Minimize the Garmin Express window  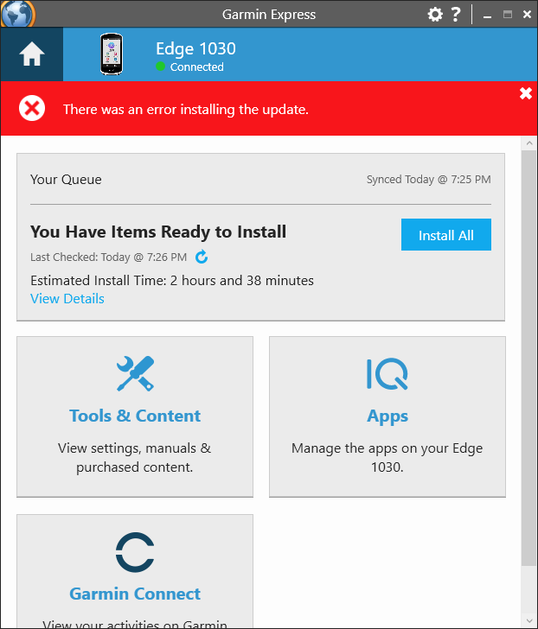pos(488,16)
